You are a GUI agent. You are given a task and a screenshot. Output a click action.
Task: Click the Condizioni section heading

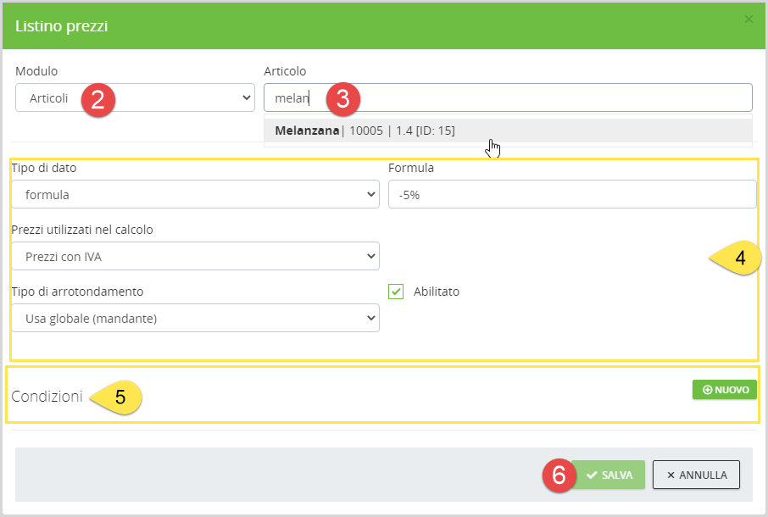47,397
